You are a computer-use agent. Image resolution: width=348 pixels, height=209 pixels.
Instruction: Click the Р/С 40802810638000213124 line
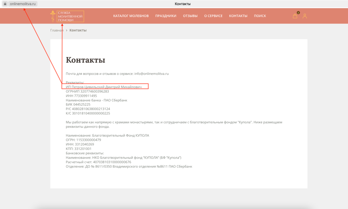click(x=88, y=109)
